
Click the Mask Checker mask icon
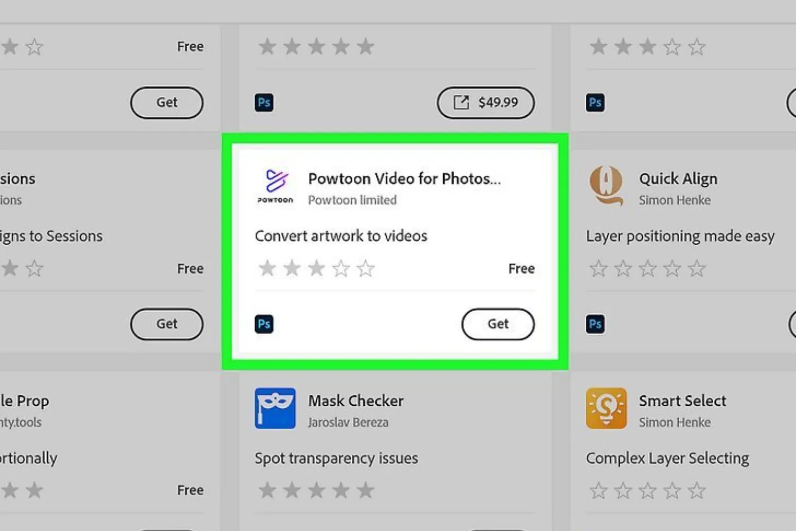pyautogui.click(x=275, y=408)
